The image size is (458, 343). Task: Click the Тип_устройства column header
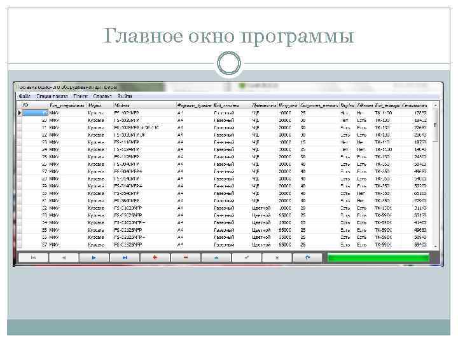click(x=67, y=105)
